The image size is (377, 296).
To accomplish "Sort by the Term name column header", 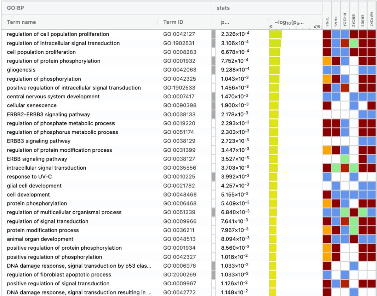I will (x=22, y=22).
